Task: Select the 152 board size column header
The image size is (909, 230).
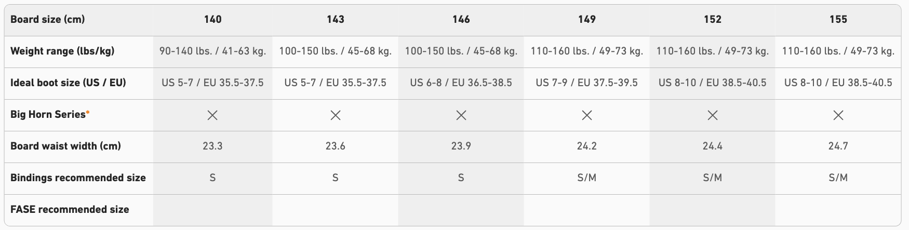Action: (x=713, y=19)
